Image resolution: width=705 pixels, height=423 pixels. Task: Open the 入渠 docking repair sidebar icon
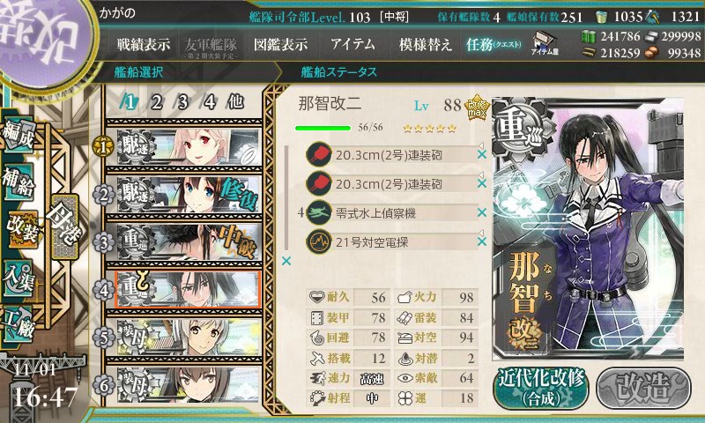point(19,278)
